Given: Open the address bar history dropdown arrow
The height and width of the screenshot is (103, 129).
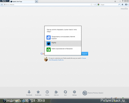Looking at the screenshot, I should 93,5.
